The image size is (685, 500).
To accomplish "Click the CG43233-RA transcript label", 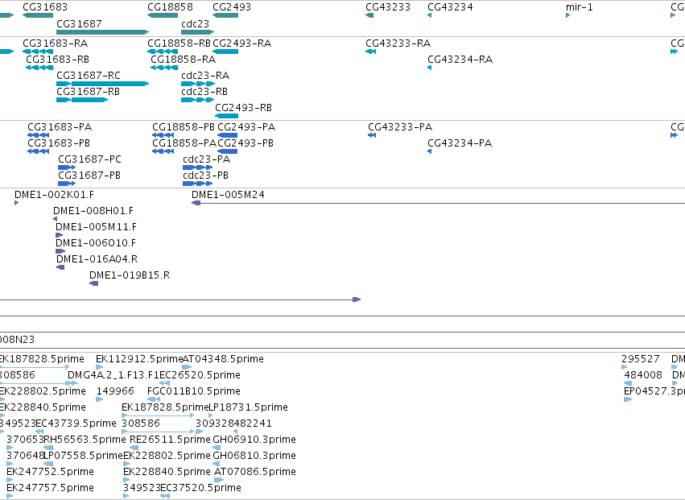I will [x=398, y=43].
